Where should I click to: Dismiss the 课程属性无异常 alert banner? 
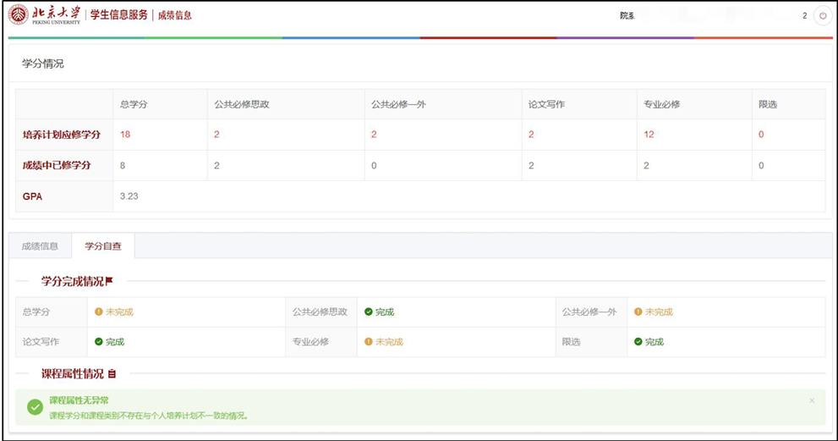click(x=812, y=400)
